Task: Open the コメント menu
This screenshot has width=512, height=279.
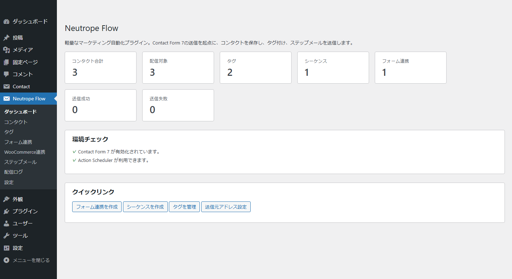Action: tap(28, 74)
